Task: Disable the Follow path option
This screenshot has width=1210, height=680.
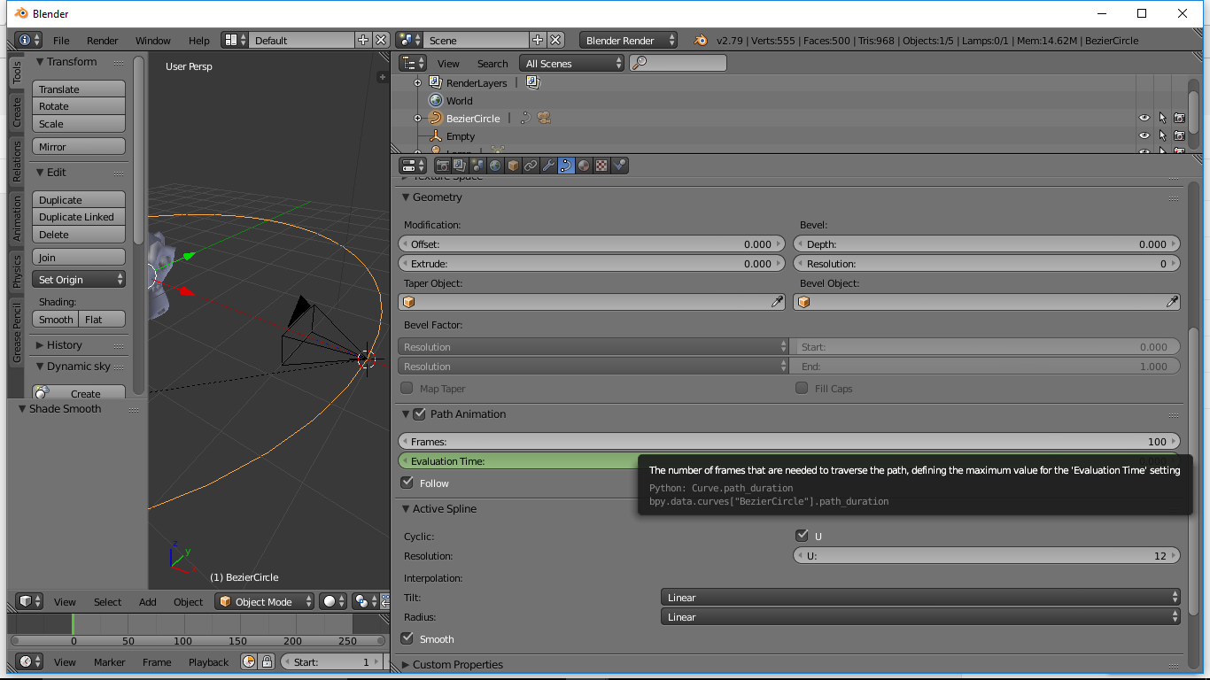Action: pyautogui.click(x=408, y=483)
